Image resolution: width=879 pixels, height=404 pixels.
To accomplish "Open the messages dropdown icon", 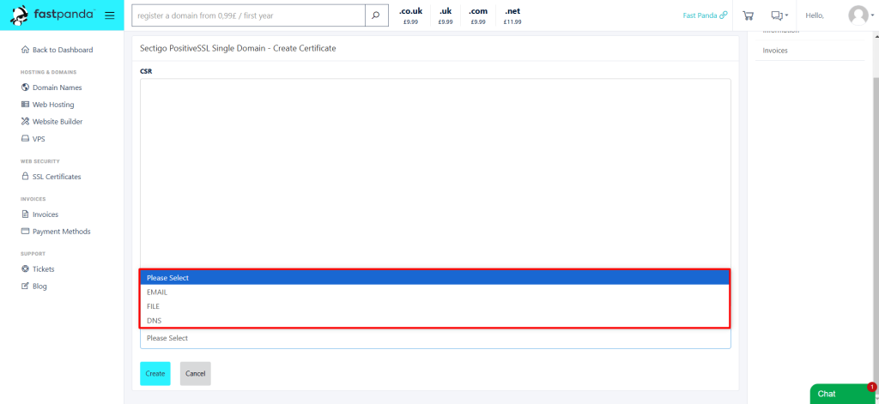I will [x=779, y=15].
